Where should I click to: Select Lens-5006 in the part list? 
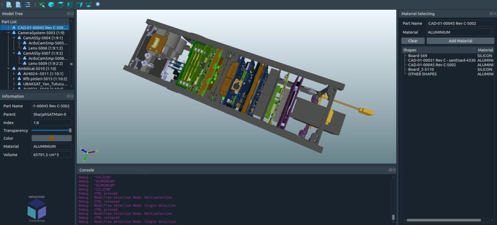[x=43, y=48]
